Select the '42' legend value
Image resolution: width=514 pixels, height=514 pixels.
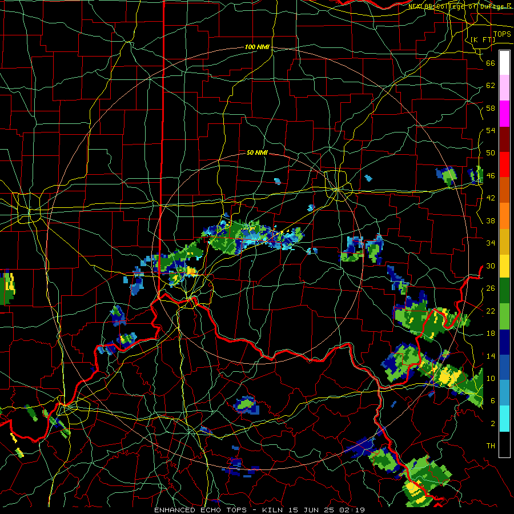click(x=491, y=198)
